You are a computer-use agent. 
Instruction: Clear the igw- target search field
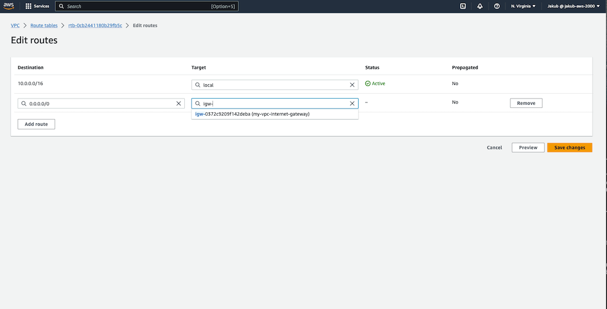point(352,104)
